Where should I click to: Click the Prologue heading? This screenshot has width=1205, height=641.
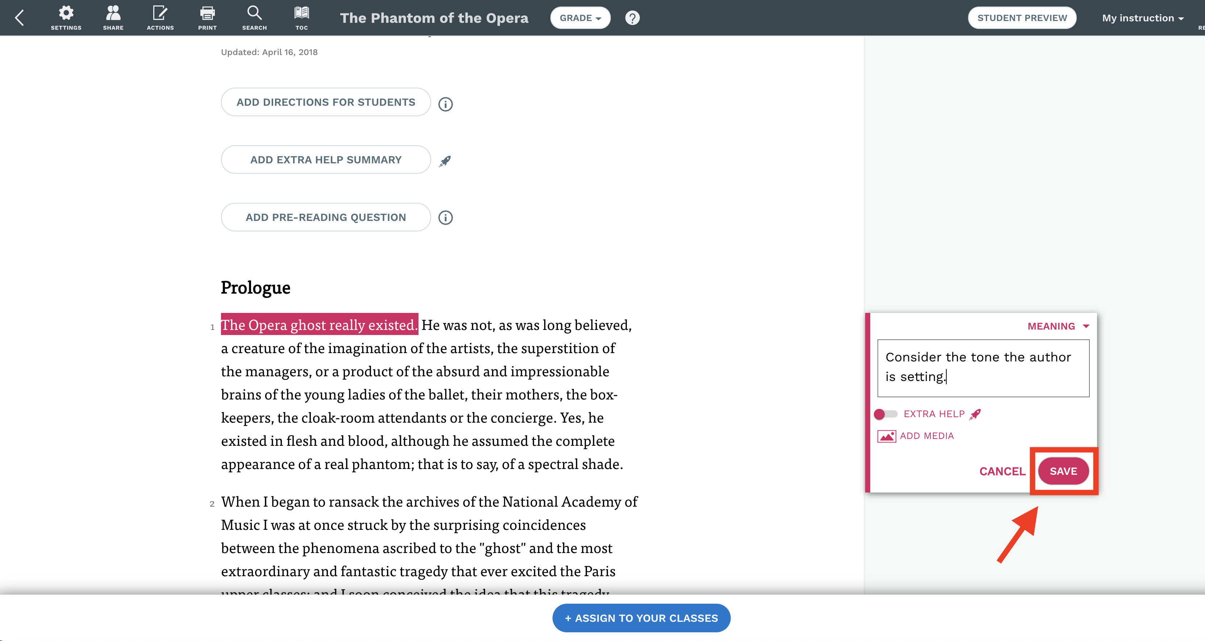pyautogui.click(x=255, y=287)
